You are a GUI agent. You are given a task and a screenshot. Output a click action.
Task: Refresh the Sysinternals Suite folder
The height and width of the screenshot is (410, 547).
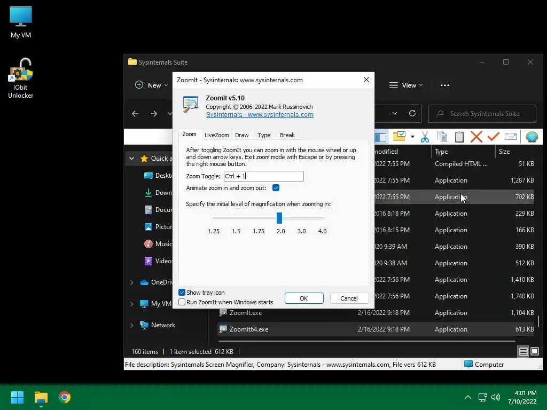coord(412,113)
